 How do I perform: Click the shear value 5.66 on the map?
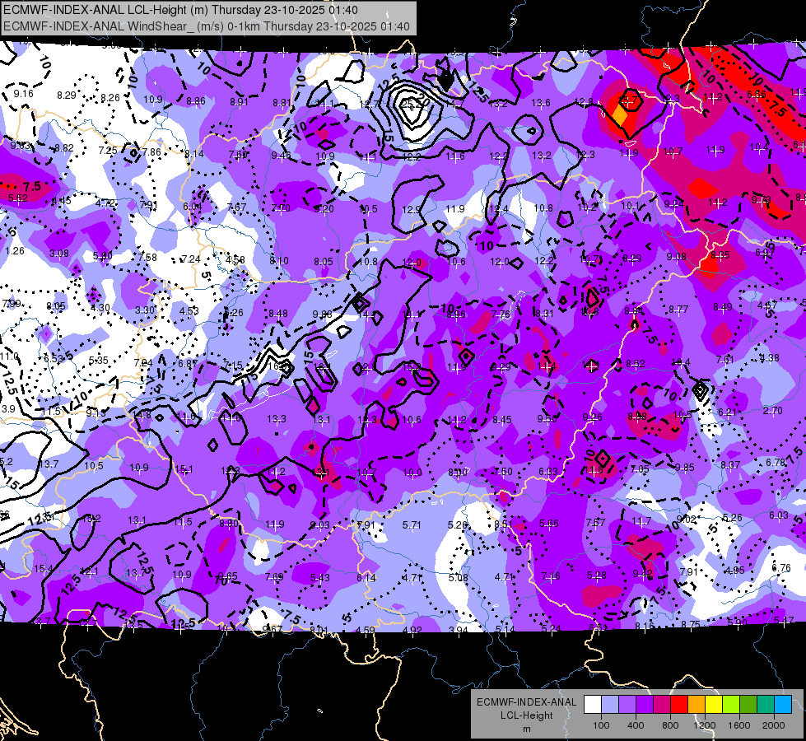(549, 523)
